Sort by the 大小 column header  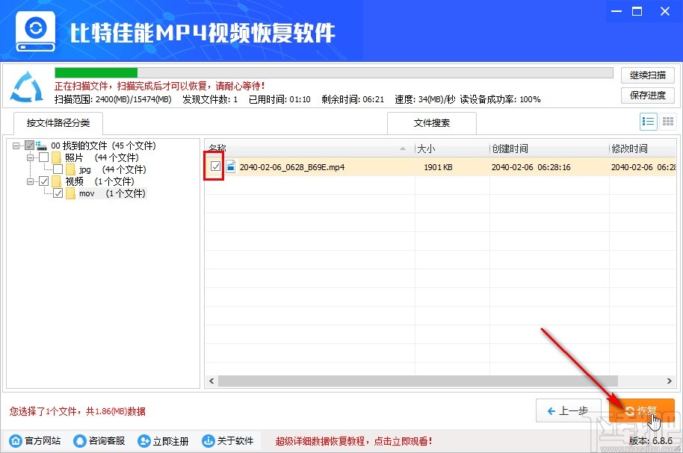(452, 149)
